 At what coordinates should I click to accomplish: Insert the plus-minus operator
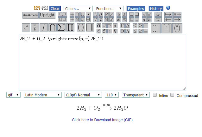click(72, 14)
